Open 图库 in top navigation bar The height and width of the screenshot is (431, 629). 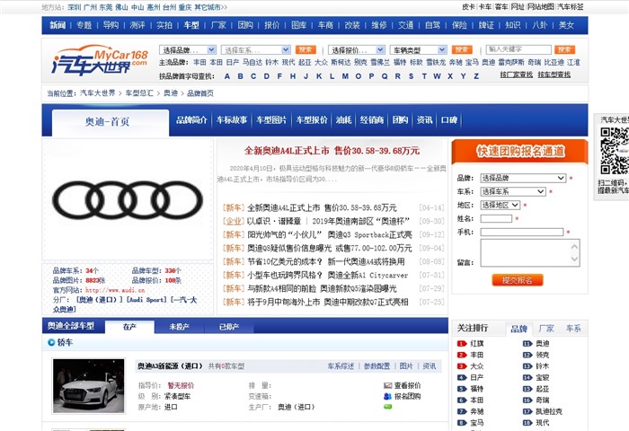click(x=298, y=25)
